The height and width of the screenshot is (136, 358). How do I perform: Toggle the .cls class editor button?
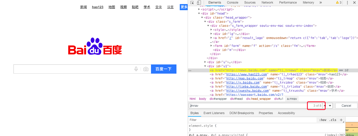(x=333, y=120)
